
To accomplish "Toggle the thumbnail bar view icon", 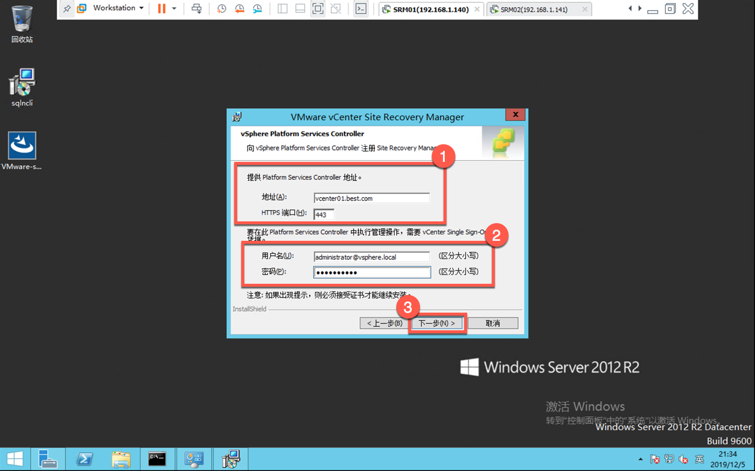I will coord(300,9).
